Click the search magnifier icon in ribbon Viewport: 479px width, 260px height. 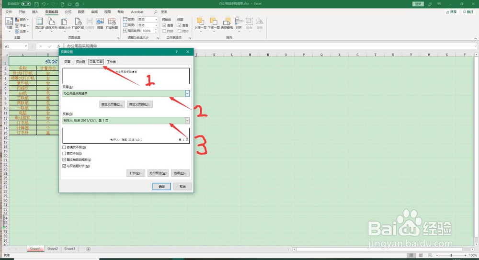[156, 12]
